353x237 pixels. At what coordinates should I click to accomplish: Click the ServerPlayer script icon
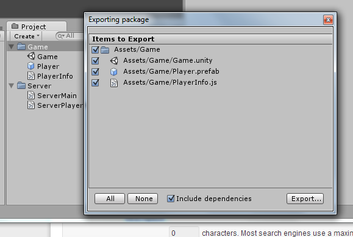click(31, 105)
